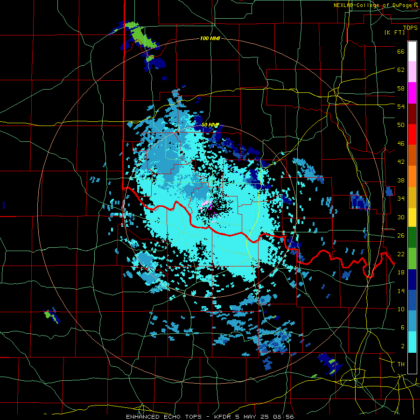This screenshot has width=420, height=420.
Task: Click the white 66 kft legend swatch
Action: (412, 51)
